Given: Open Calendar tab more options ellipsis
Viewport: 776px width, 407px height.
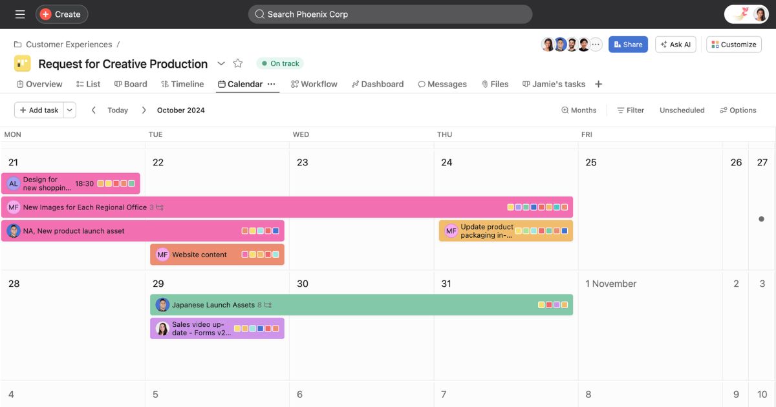Looking at the screenshot, I should 272,84.
